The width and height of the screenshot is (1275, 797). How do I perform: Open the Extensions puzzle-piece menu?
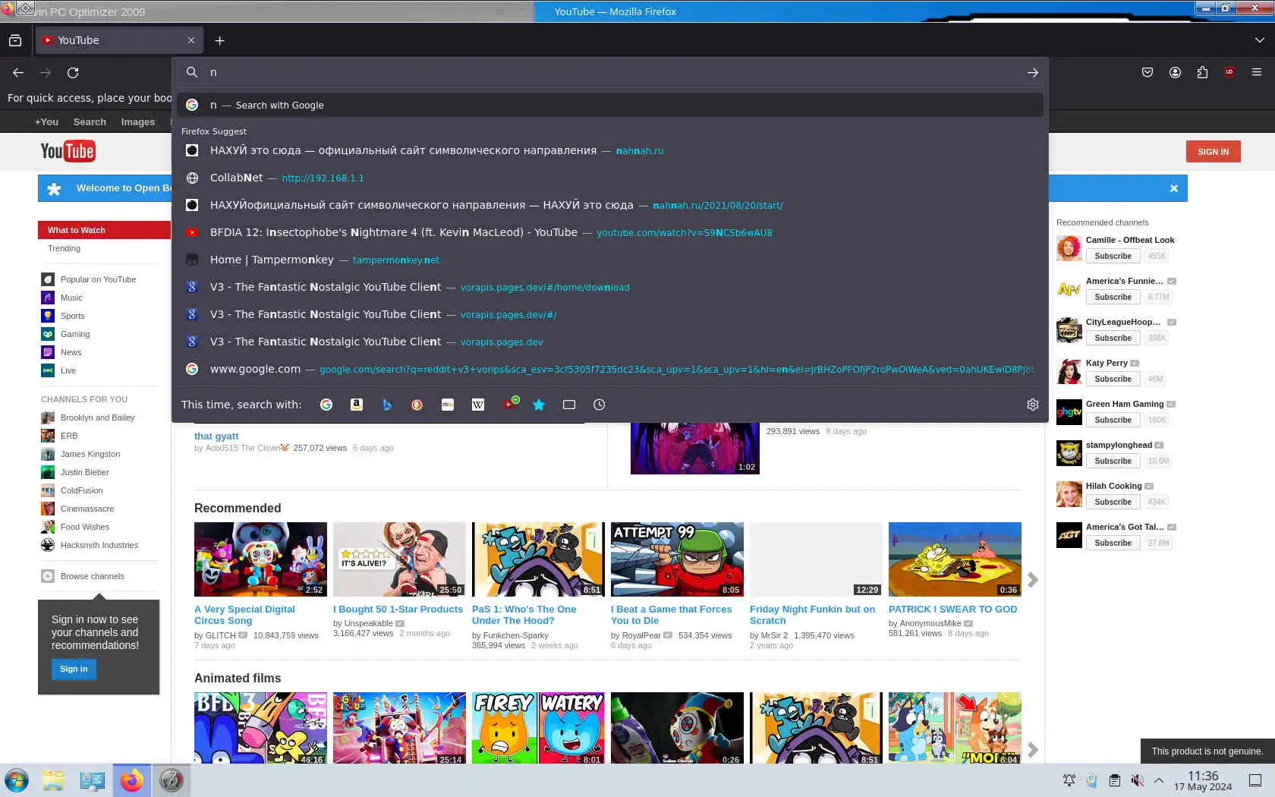click(1202, 72)
